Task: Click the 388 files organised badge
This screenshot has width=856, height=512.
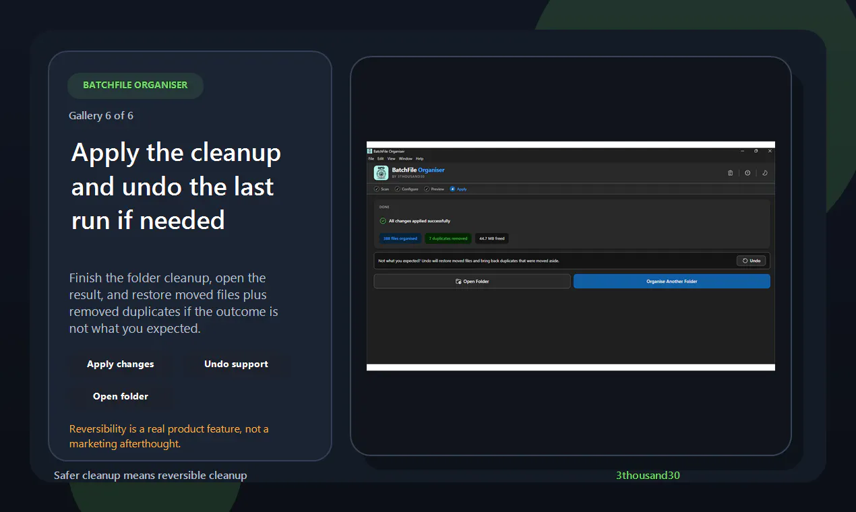Action: pyautogui.click(x=400, y=238)
